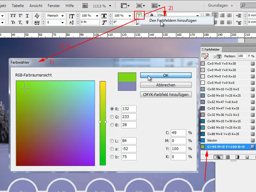Click the R value input field

129,109
